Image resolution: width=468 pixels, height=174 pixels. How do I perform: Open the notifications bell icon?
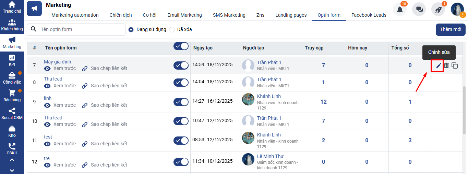(x=400, y=10)
